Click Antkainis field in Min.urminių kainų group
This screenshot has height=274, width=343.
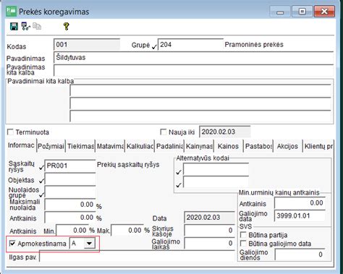pyautogui.click(x=300, y=203)
